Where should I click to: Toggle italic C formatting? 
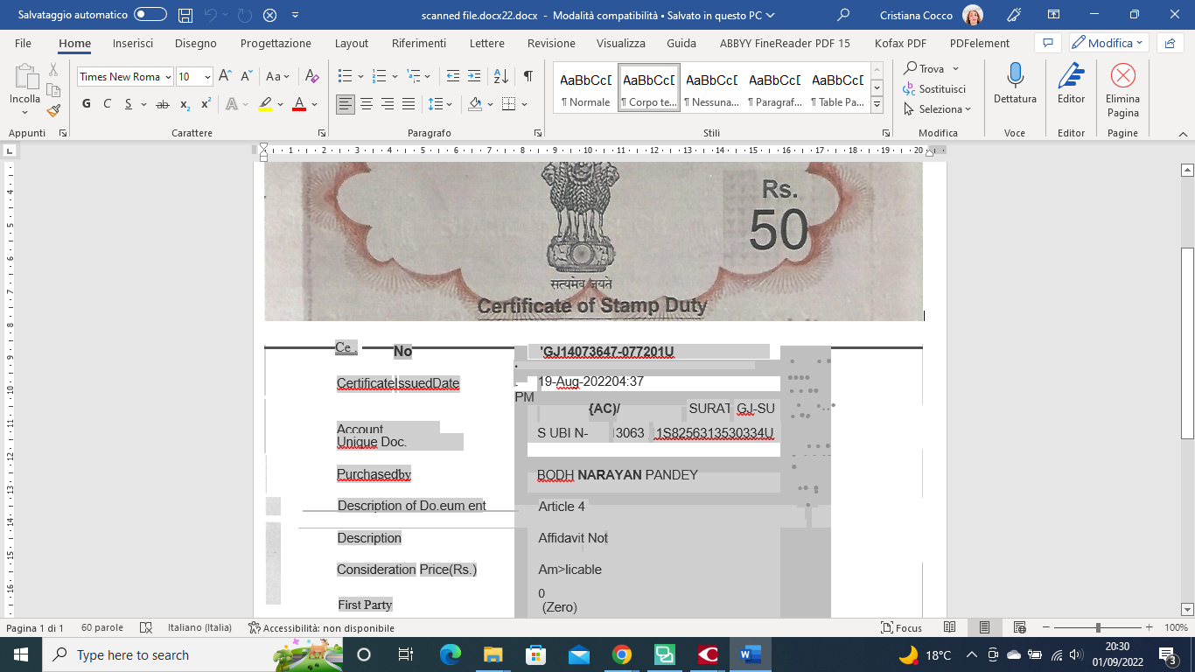click(x=108, y=104)
